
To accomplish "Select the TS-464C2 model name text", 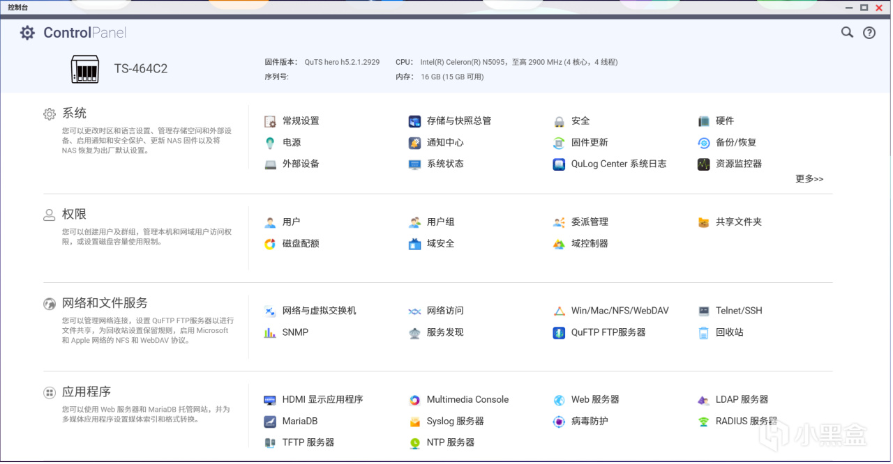I will [141, 69].
